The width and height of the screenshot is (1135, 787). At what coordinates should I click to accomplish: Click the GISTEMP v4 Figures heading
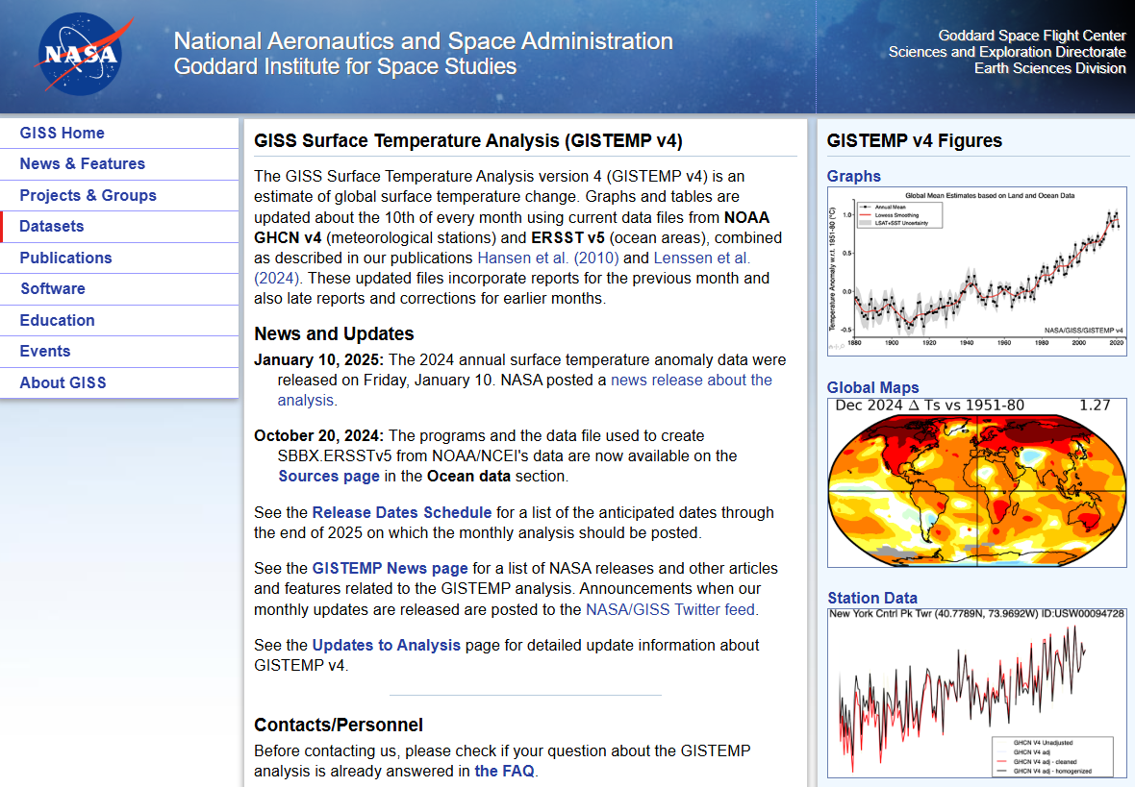coord(914,141)
